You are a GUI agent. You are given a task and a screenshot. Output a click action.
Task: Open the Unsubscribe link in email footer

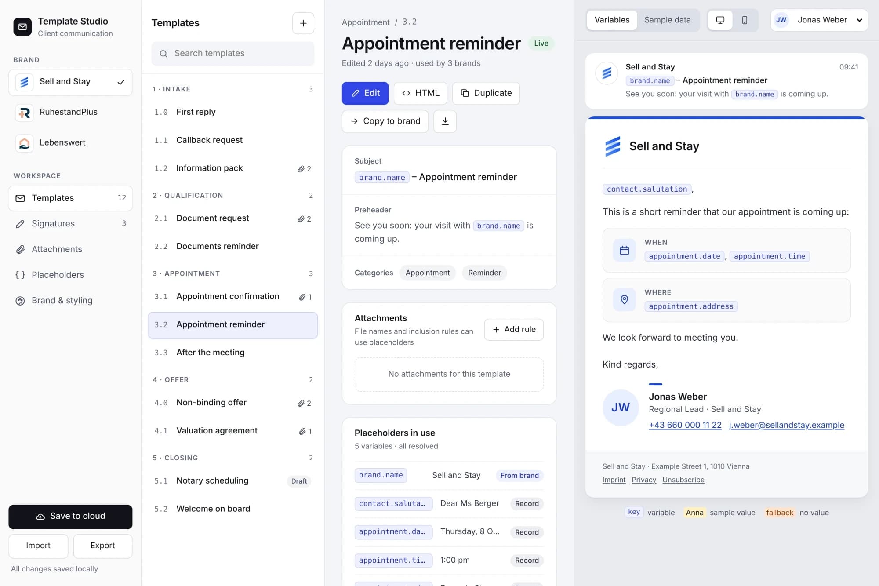[x=683, y=480]
